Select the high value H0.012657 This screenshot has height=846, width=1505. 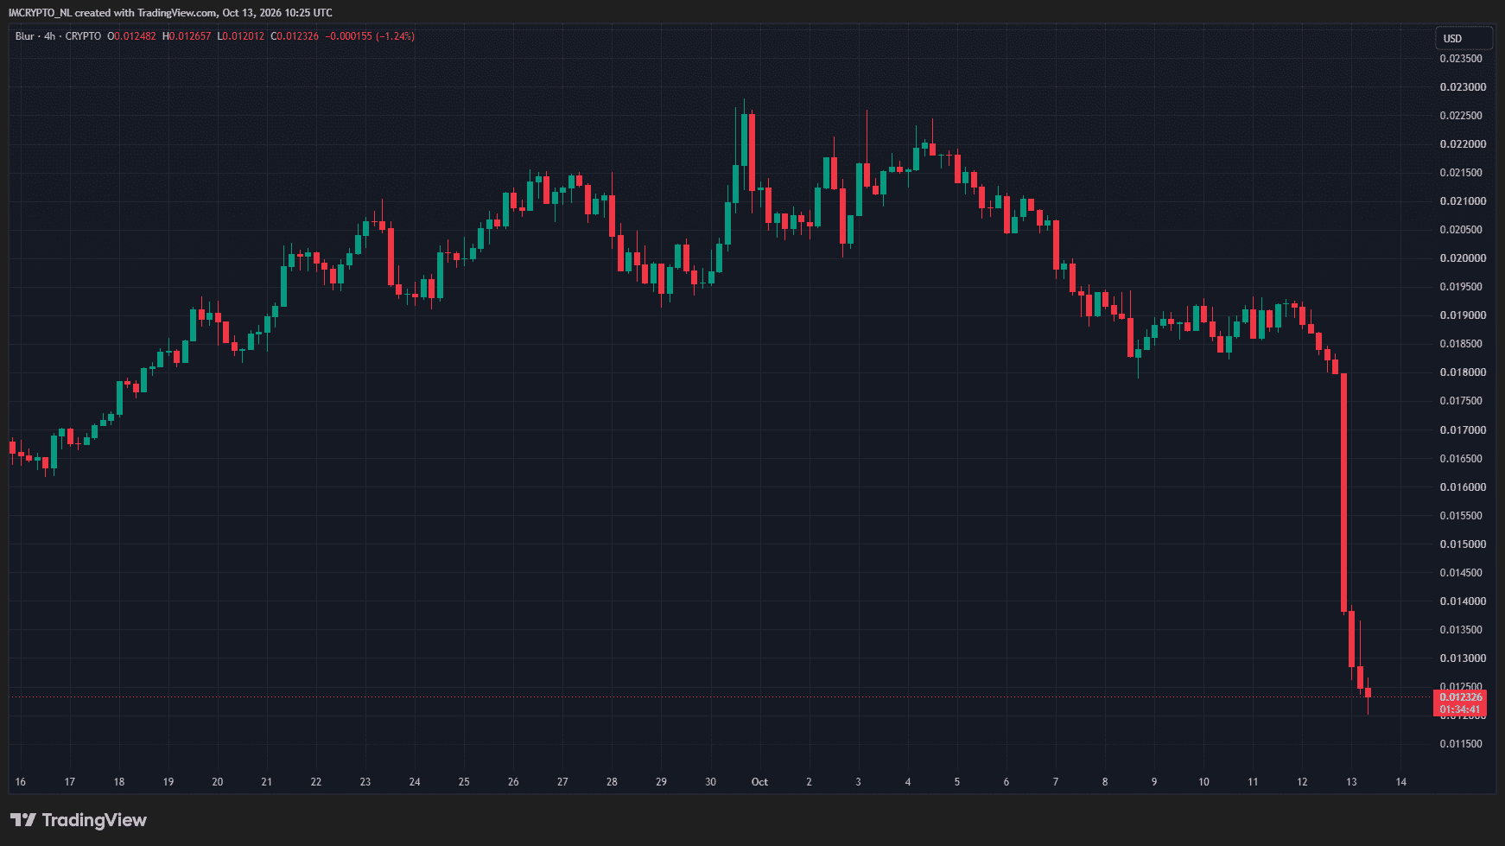(x=187, y=36)
